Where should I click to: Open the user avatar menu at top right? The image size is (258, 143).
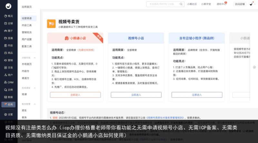[251, 4]
